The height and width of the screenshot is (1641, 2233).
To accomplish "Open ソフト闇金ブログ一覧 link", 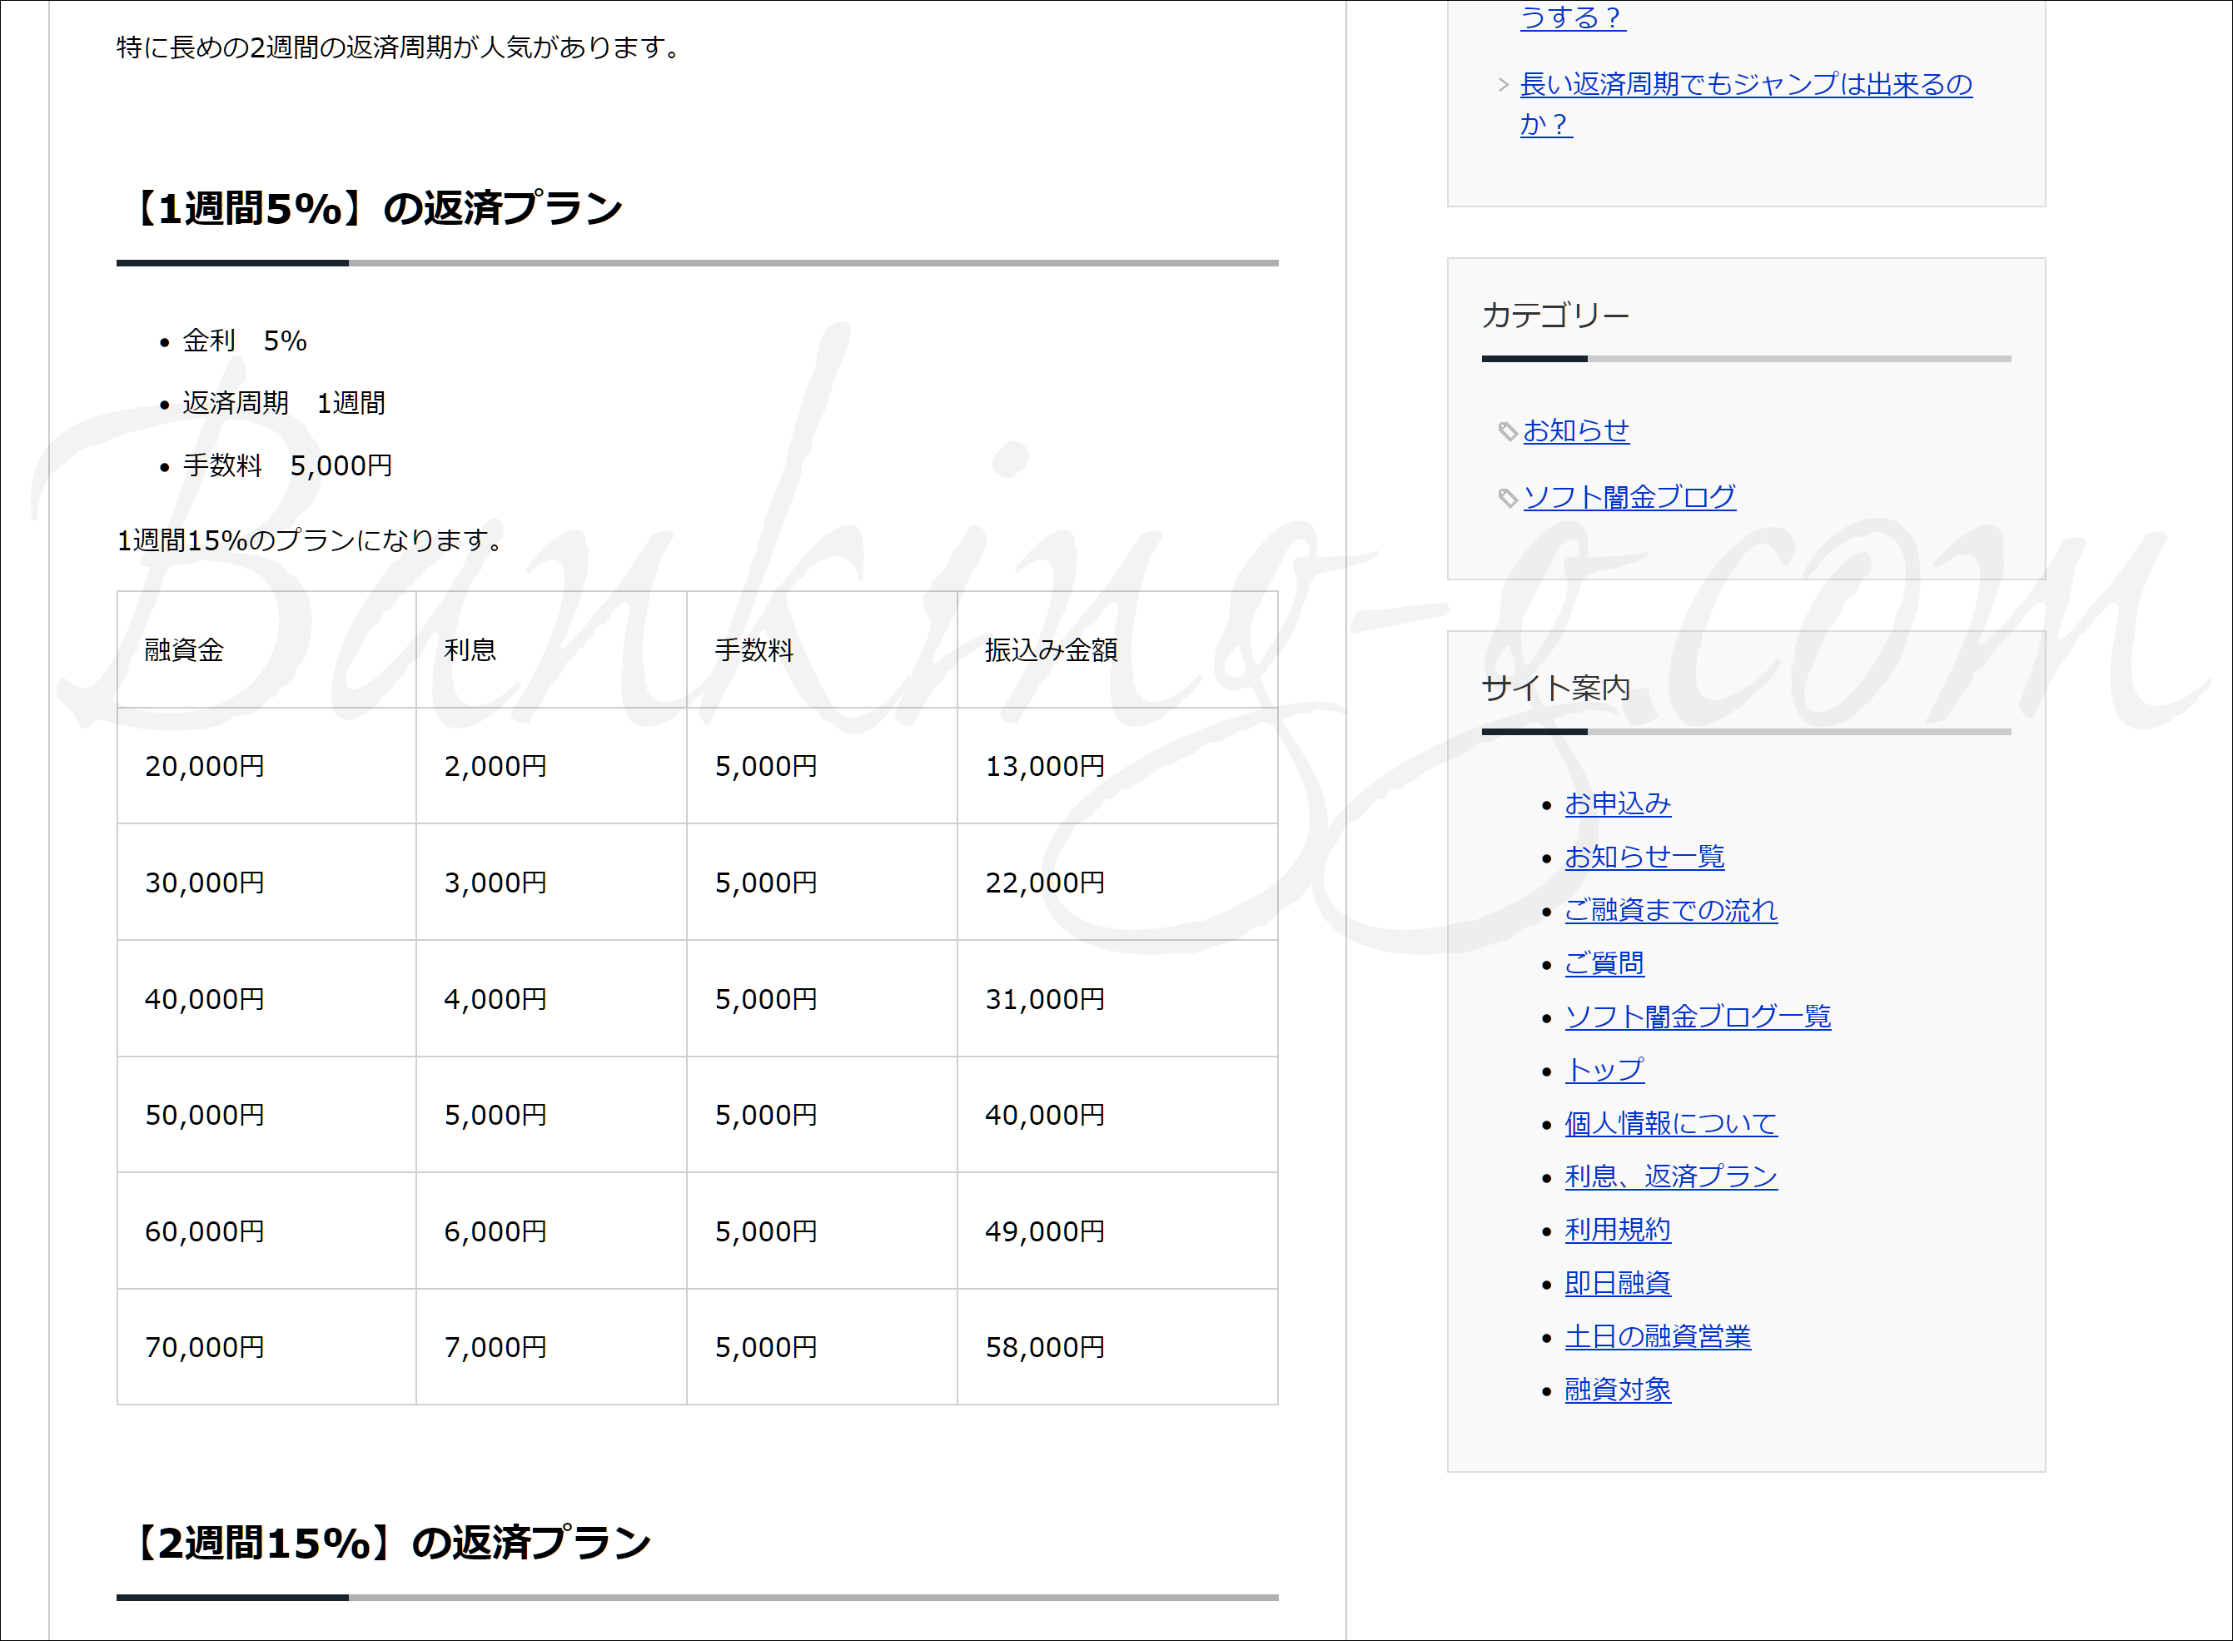I will (x=1697, y=1017).
